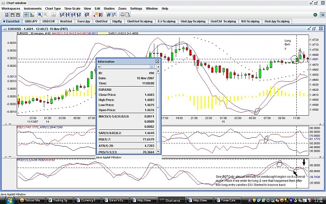The height and width of the screenshot is (204, 326).
Task: Switch to the Usd/Jpy Scalping tab
Action: [x=277, y=21]
